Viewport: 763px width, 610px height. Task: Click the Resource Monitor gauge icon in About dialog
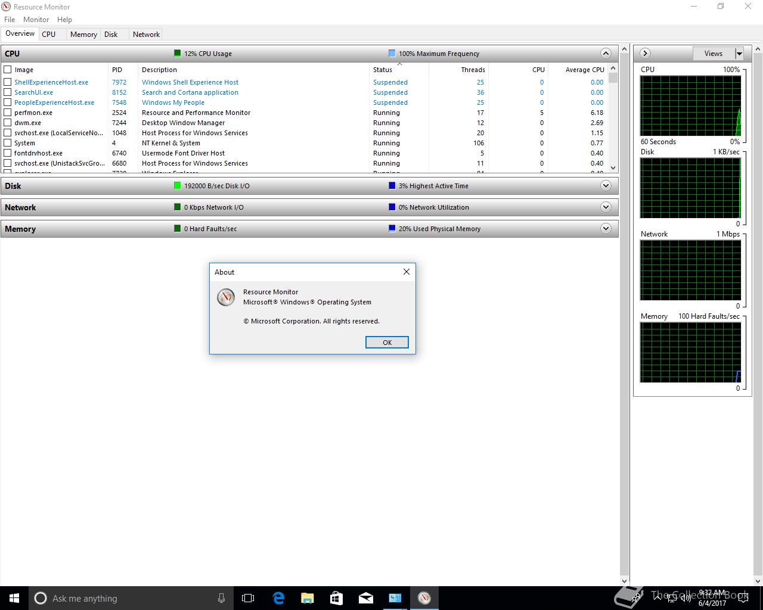(226, 297)
